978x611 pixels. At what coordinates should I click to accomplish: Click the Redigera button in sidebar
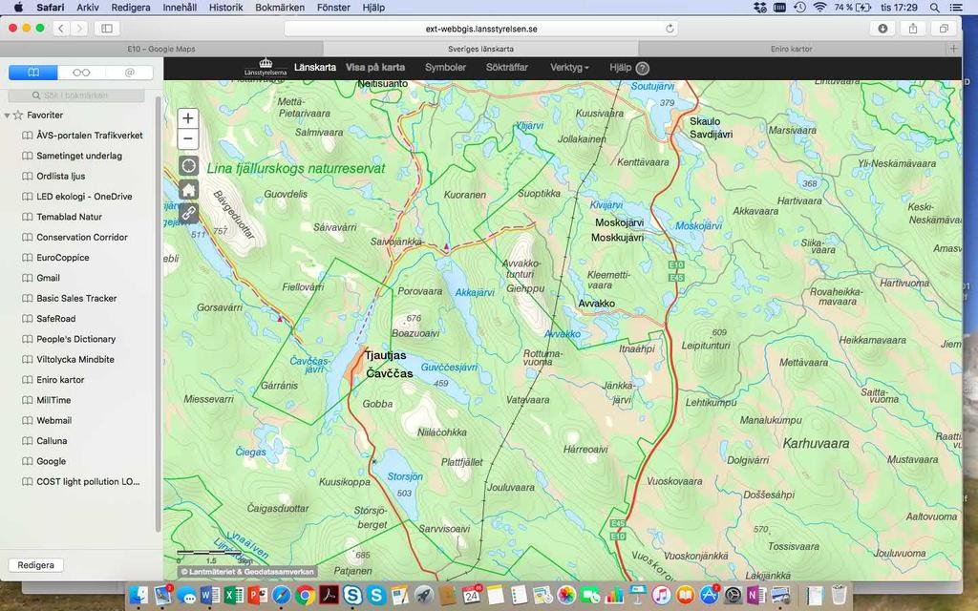coord(35,565)
